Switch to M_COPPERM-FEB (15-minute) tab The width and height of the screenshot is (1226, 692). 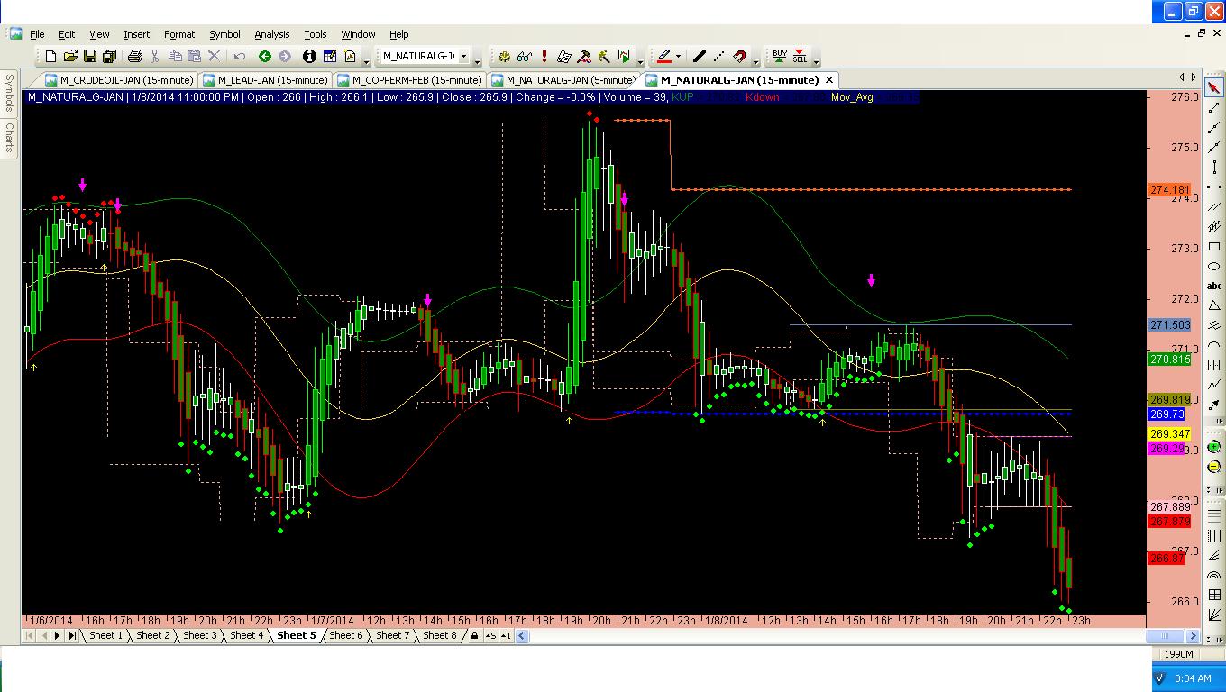click(x=410, y=80)
